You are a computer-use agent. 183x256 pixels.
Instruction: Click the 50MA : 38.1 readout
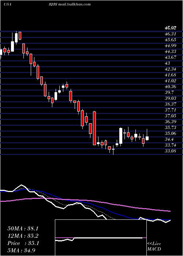coord(23,229)
